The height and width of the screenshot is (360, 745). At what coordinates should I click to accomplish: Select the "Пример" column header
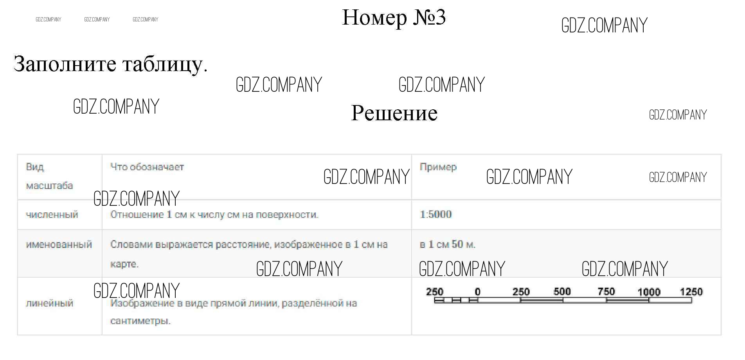(438, 167)
